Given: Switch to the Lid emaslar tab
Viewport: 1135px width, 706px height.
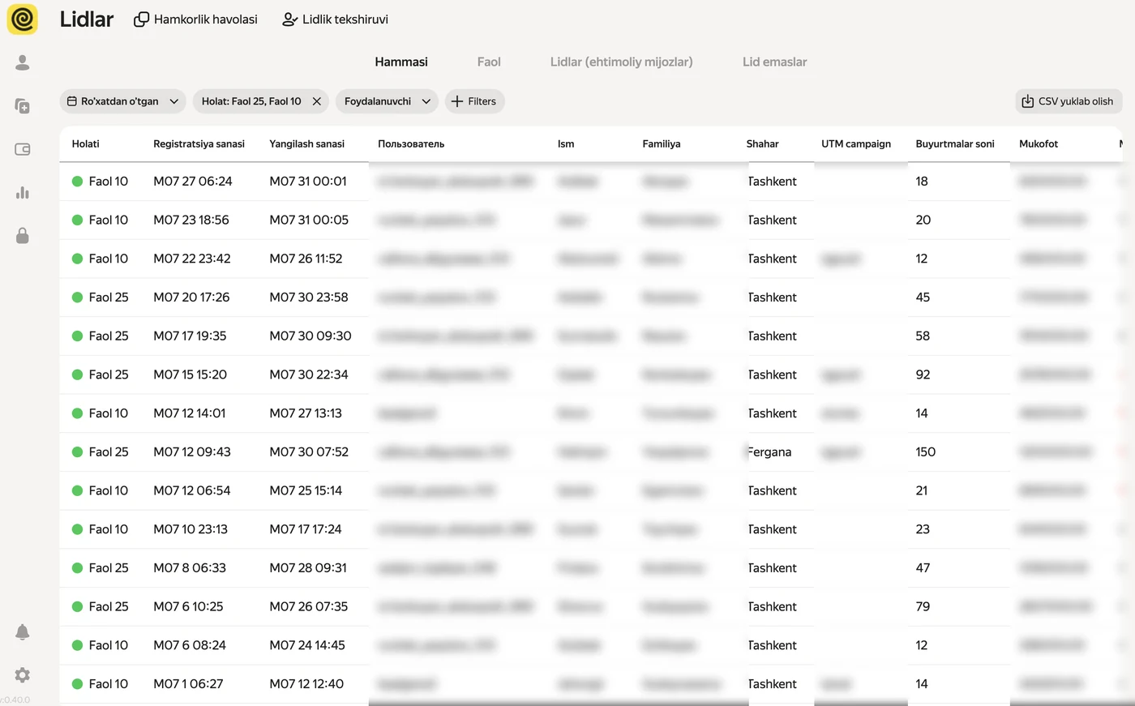Looking at the screenshot, I should click(x=774, y=62).
